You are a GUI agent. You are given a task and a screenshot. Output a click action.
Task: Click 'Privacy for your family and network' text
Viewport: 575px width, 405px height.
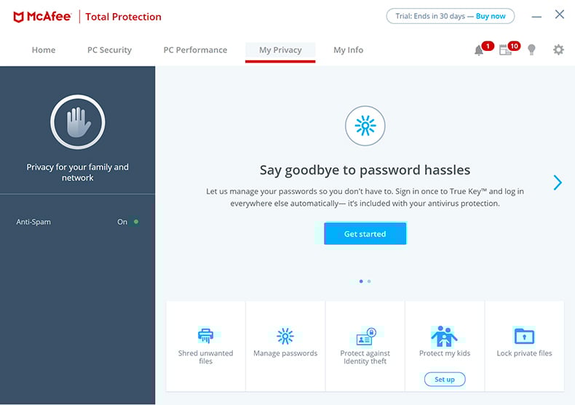77,172
